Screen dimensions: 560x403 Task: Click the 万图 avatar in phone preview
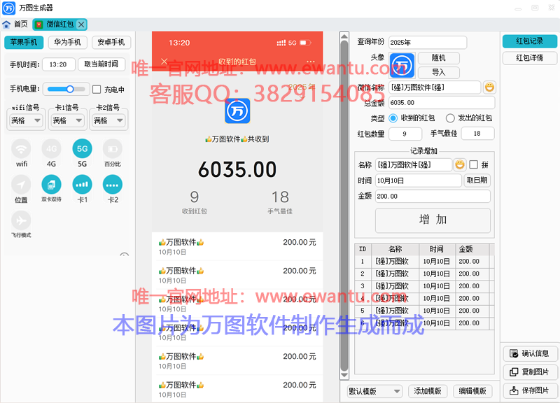[x=237, y=111]
